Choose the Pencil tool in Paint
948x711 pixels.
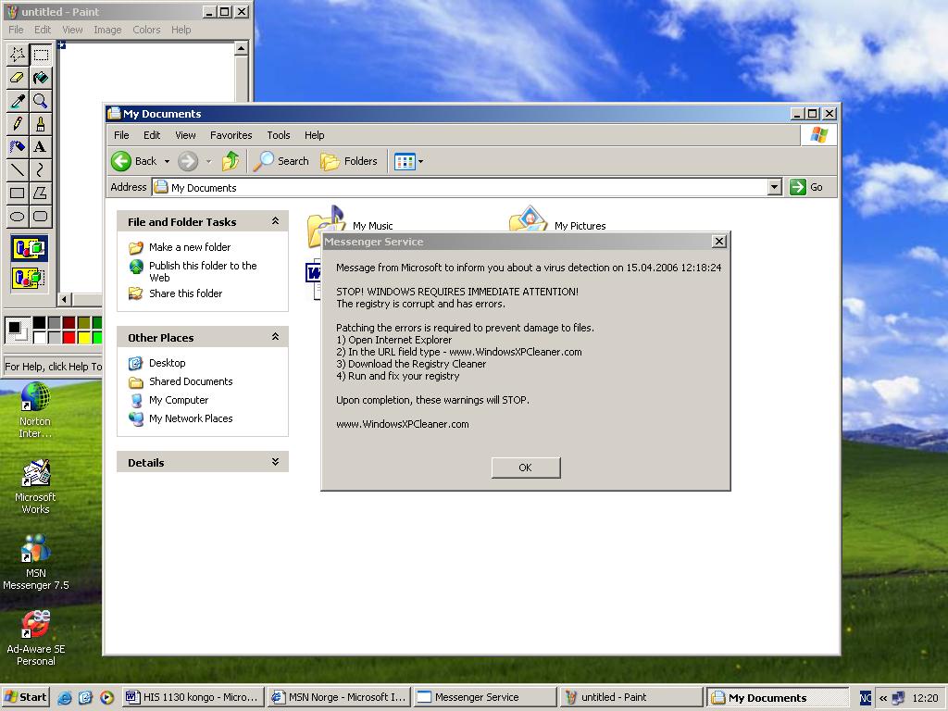[17, 124]
